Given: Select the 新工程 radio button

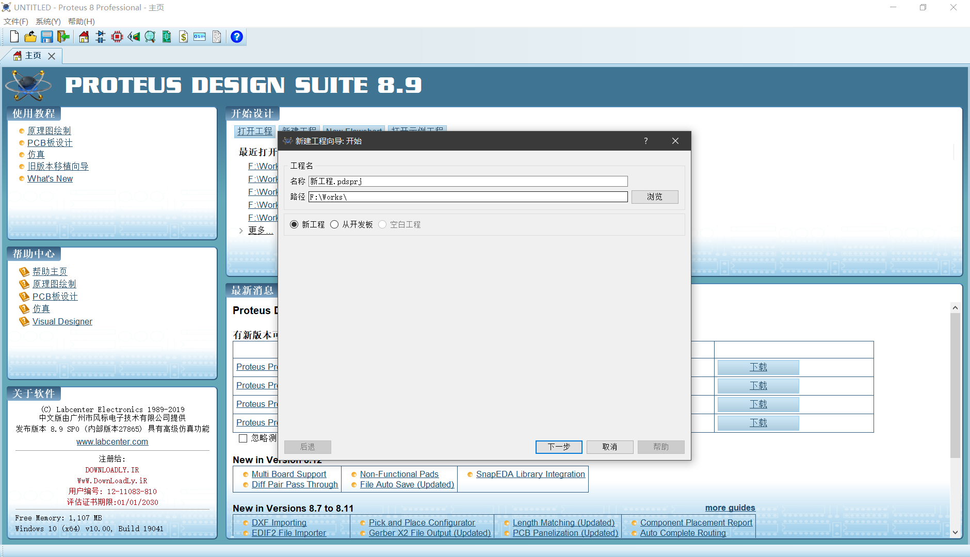Looking at the screenshot, I should (x=294, y=224).
